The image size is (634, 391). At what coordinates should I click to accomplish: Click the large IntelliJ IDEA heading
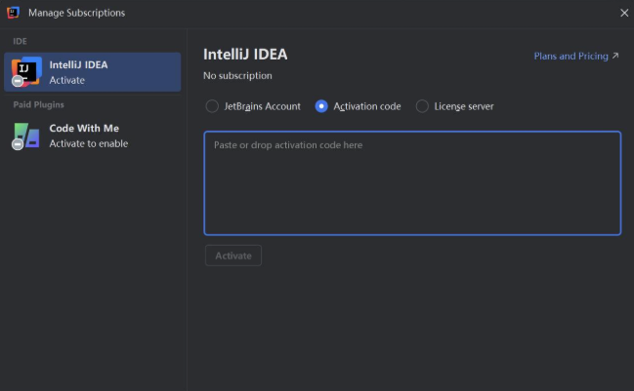pos(245,55)
